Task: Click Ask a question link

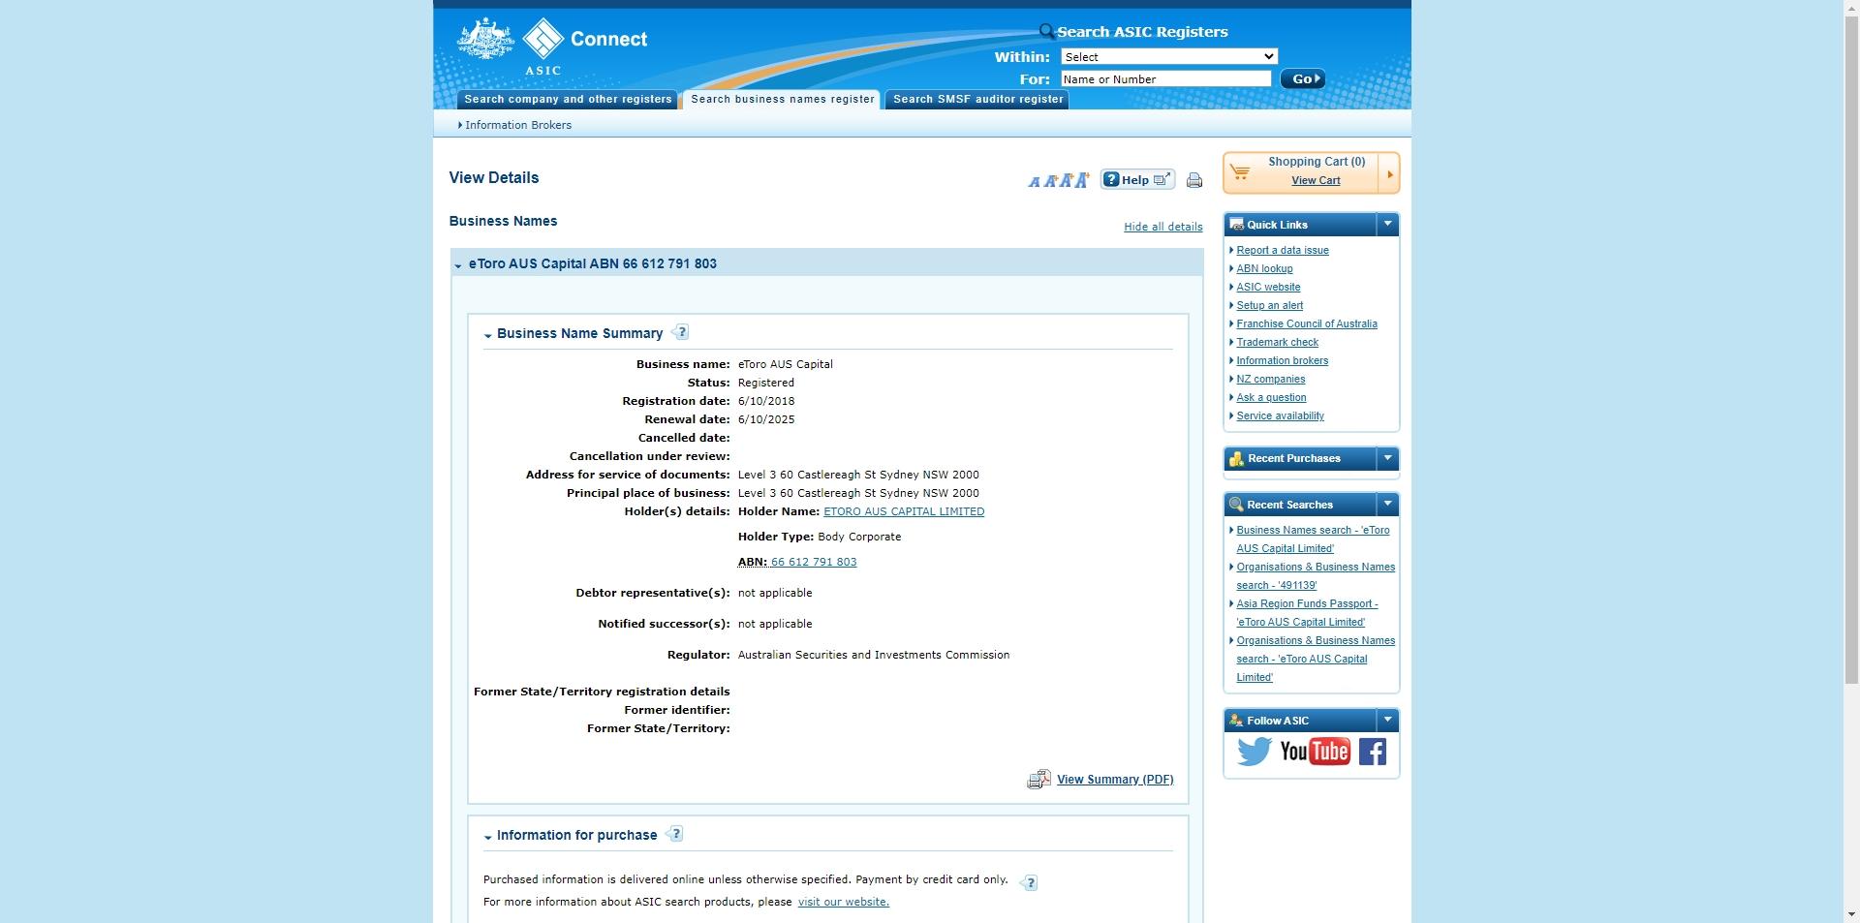Action: point(1271,398)
